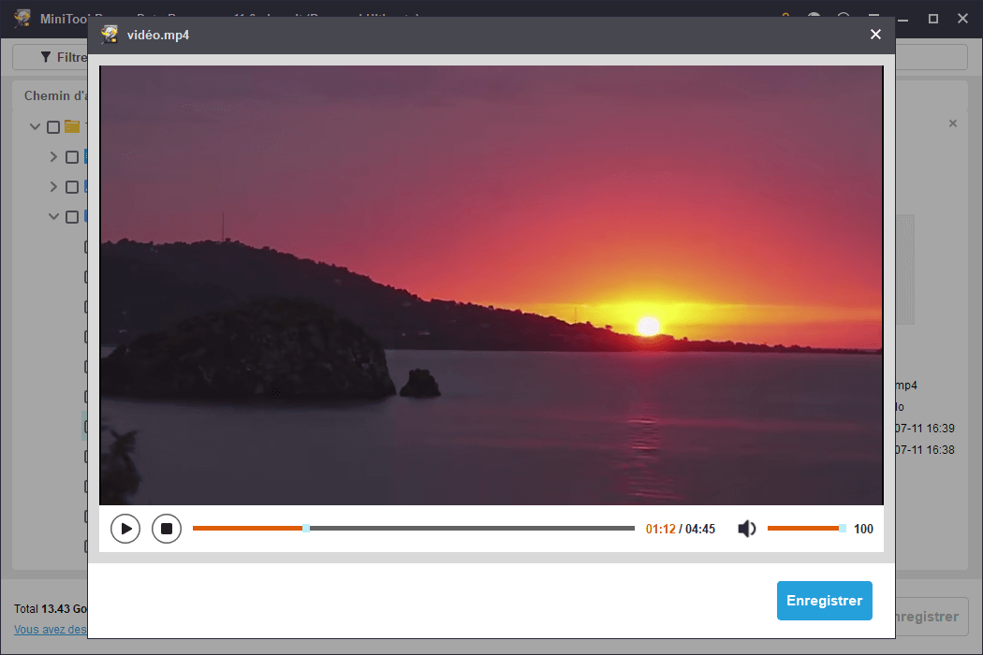Expand the second collapsed subfolder
The image size is (983, 655).
pos(53,187)
